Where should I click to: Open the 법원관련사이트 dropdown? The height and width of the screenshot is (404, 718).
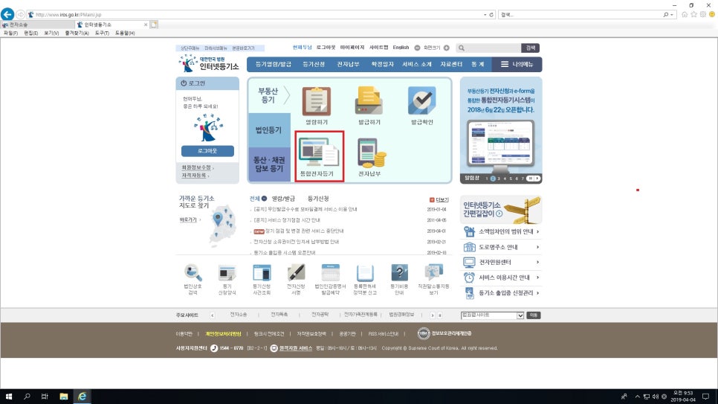492,315
